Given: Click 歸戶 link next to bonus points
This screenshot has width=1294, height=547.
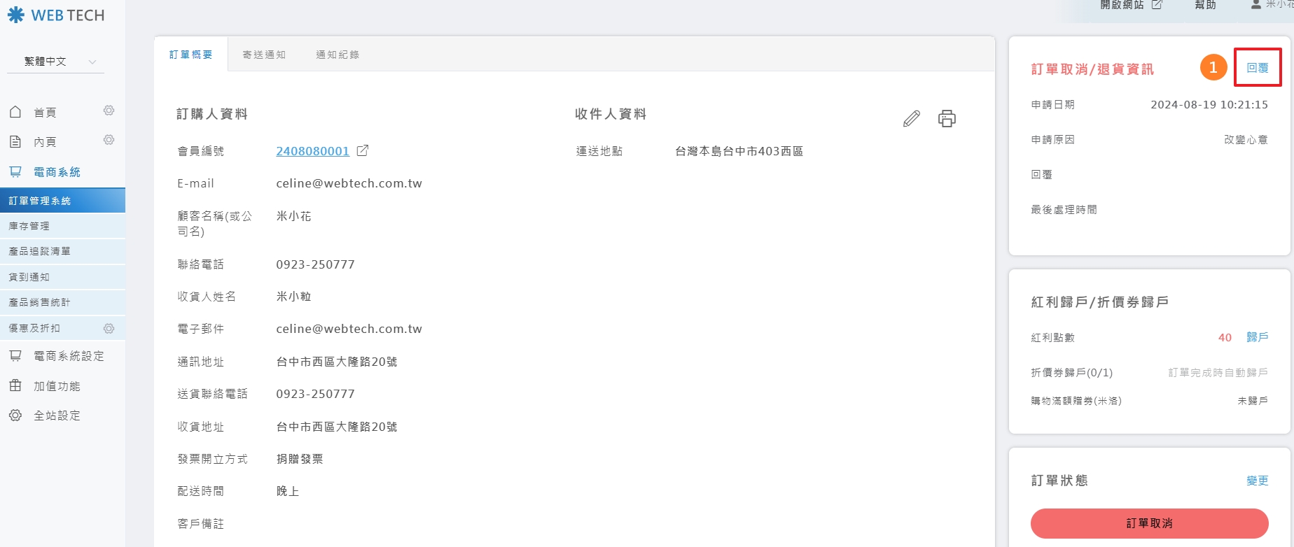Looking at the screenshot, I should tap(1257, 337).
